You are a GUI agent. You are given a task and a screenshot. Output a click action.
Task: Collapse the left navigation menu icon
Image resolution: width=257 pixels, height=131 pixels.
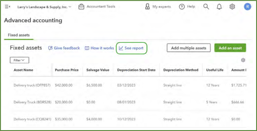click(x=7, y=7)
